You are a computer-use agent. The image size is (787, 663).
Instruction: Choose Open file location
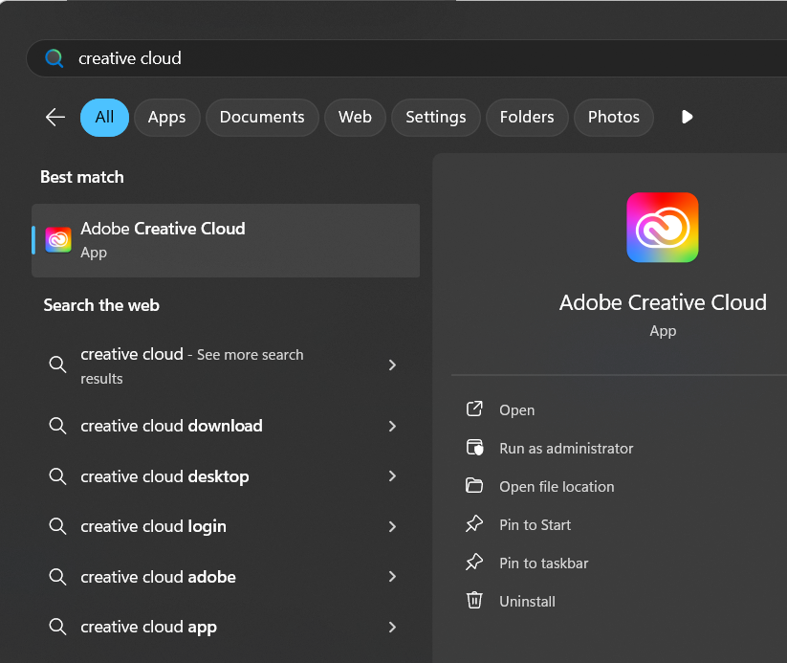pos(557,486)
